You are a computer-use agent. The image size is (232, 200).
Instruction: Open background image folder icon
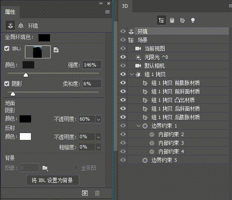45,168
